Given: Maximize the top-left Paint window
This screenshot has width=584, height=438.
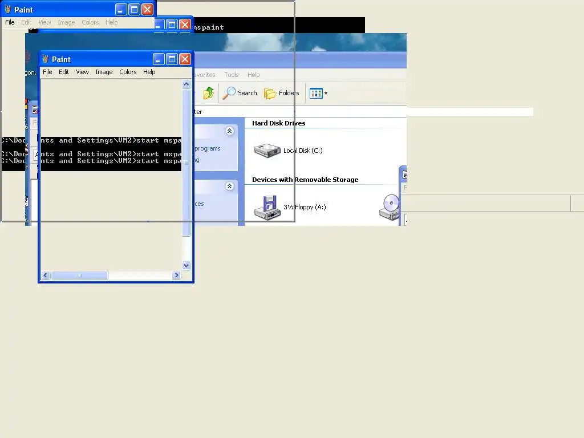Looking at the screenshot, I should [134, 9].
